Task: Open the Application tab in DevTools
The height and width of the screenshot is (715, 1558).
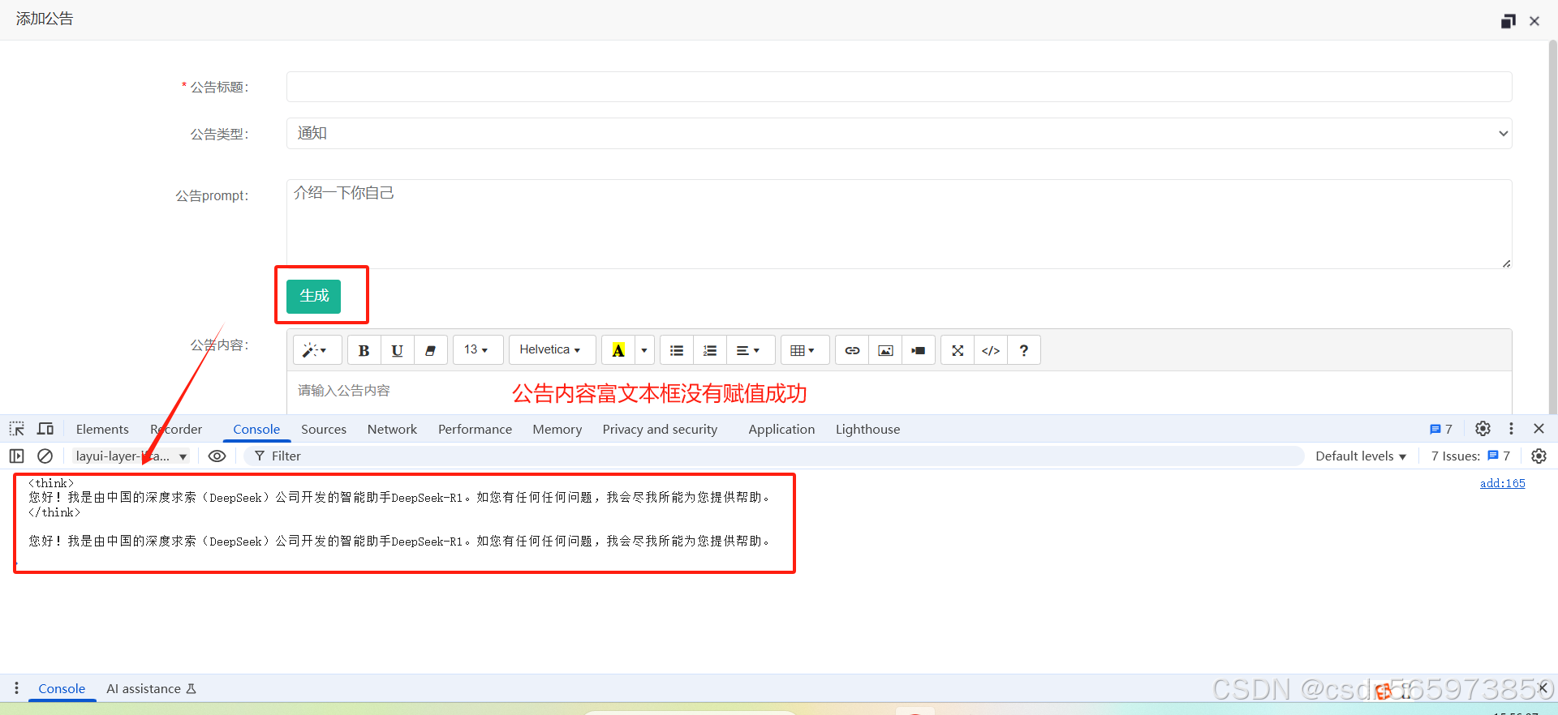Action: click(781, 429)
